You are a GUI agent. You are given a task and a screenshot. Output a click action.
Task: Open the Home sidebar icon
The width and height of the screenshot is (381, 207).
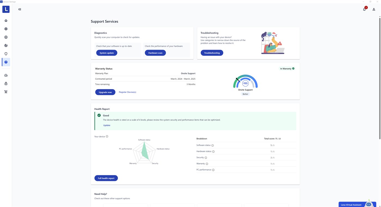tap(6, 21)
